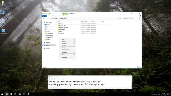Switch to large icons view in status bar
This screenshot has height=96, width=171.
pos(140,67)
